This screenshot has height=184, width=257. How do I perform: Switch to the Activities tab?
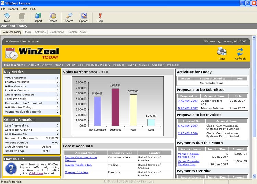[x=40, y=32]
